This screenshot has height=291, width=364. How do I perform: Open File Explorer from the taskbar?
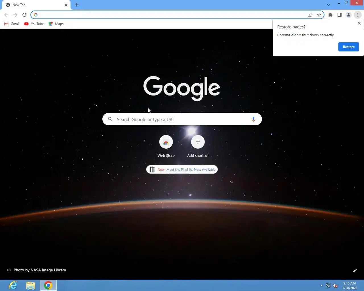point(31,285)
